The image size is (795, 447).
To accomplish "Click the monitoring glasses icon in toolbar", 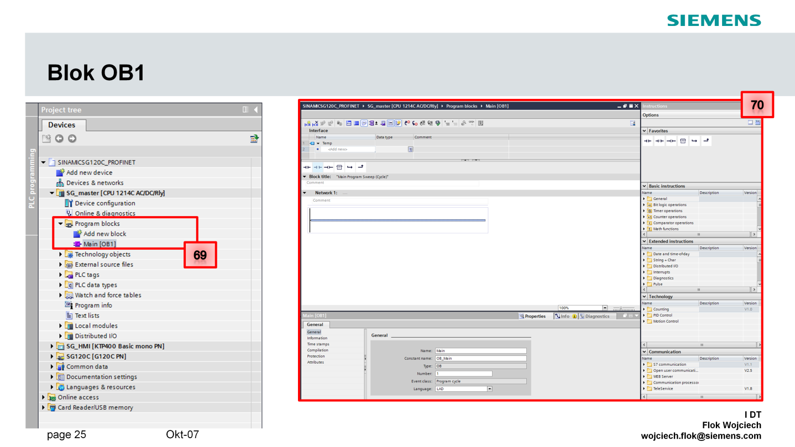I will tap(471, 123).
